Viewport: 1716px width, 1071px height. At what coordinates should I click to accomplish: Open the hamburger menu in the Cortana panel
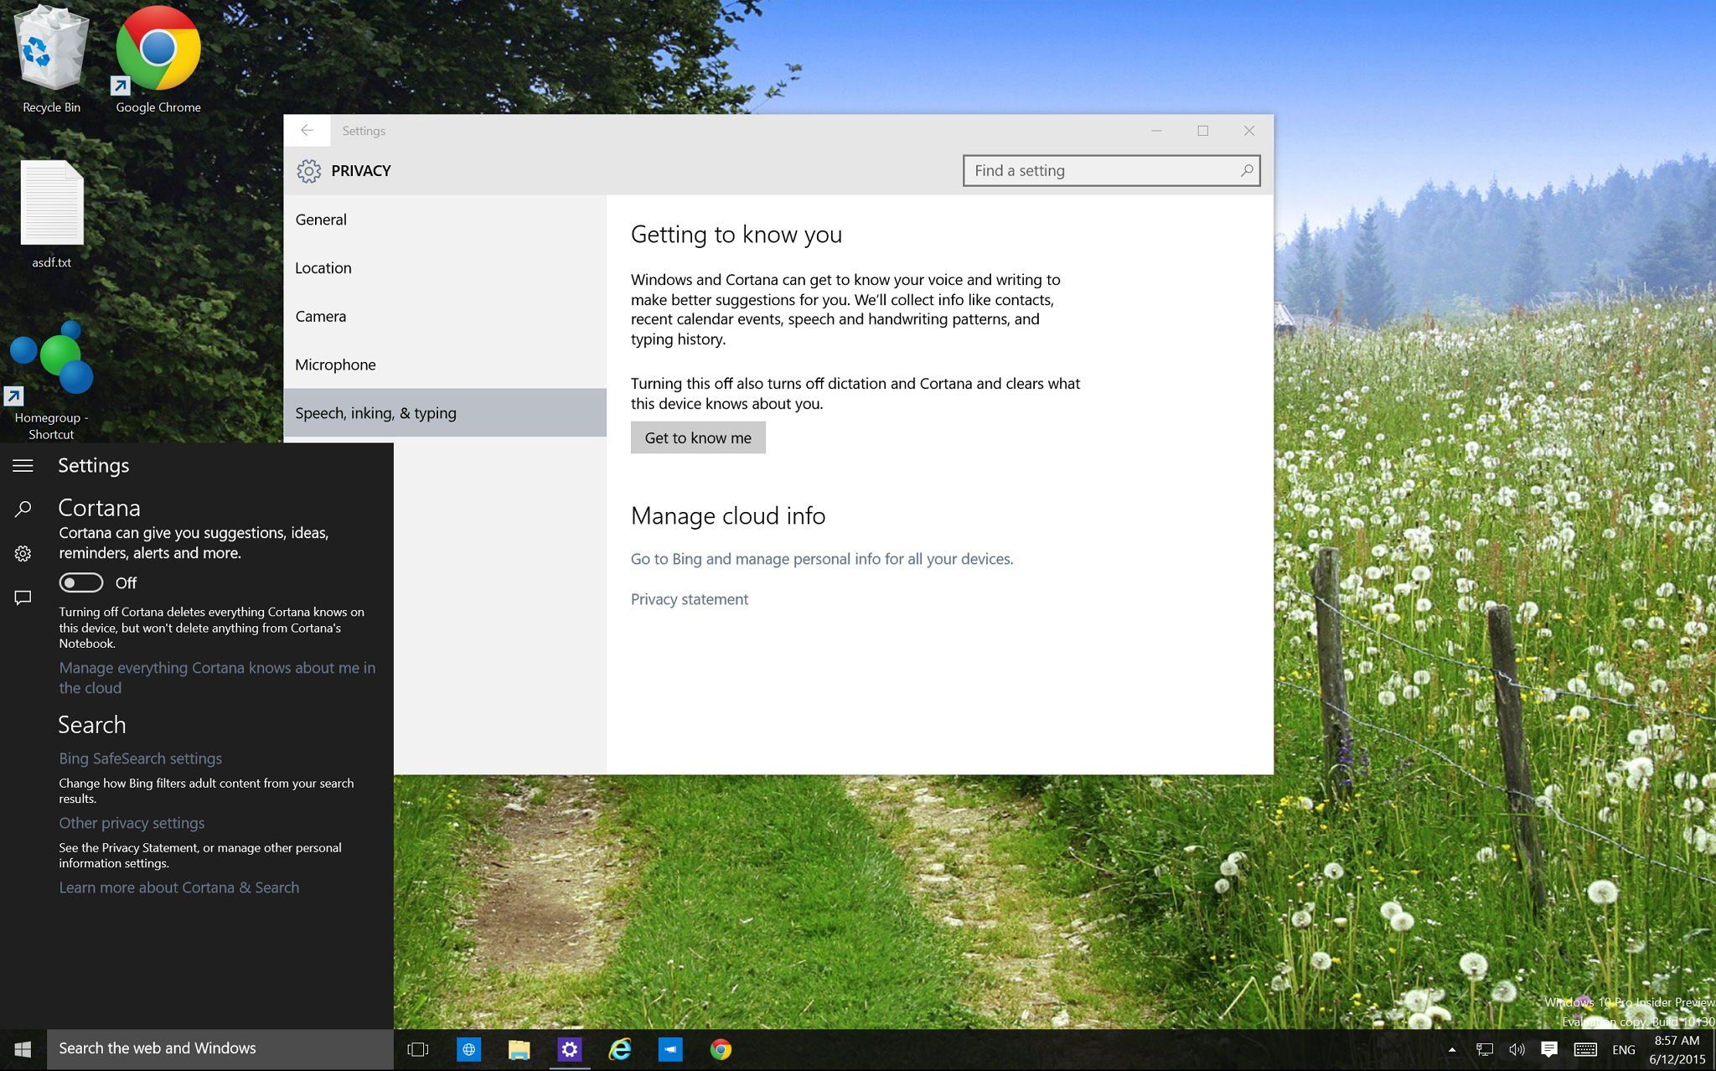(x=23, y=465)
